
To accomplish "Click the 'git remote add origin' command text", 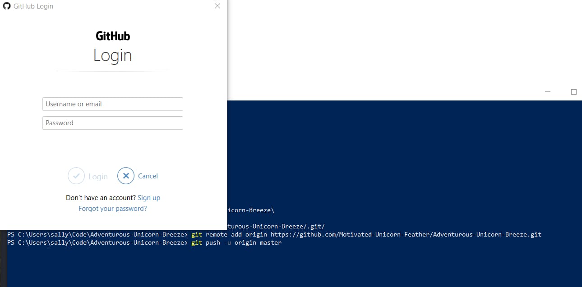I will pos(229,234).
